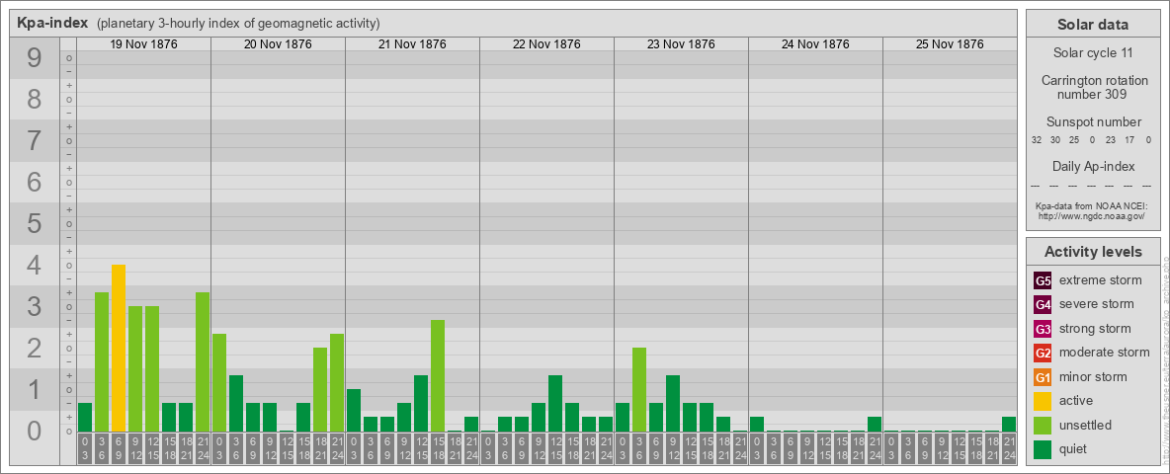Click the Daily Ap-index label
1170x474 pixels.
point(1093,166)
